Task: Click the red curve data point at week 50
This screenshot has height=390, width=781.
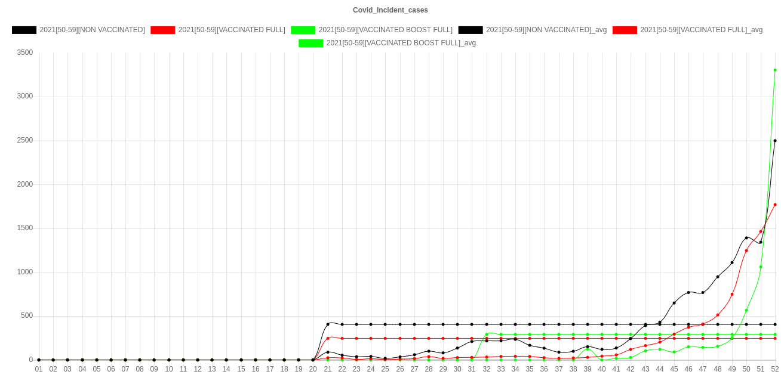Action: pyautogui.click(x=746, y=250)
